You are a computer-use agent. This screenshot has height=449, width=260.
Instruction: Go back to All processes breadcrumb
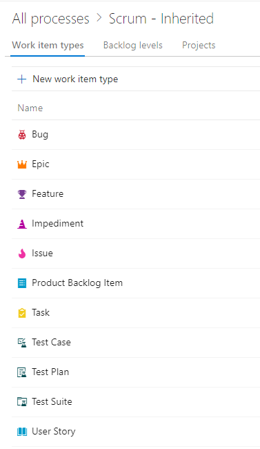pos(50,19)
